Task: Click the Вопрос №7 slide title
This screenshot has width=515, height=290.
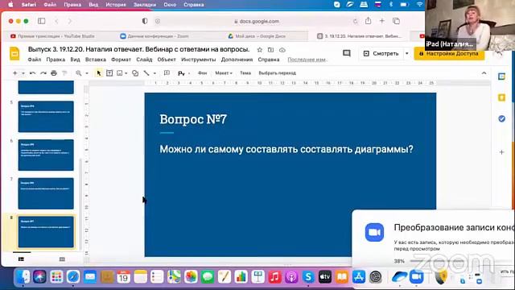Action: (193, 119)
